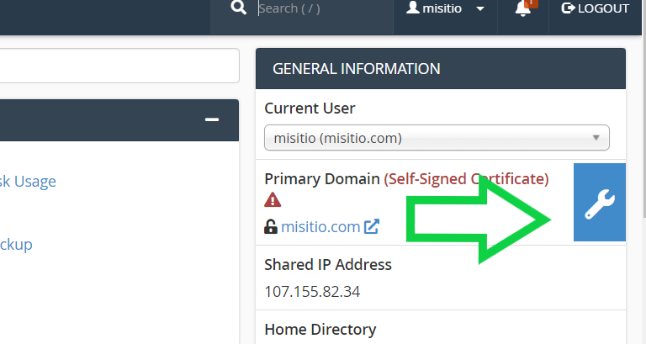Click the open padlock icon by misitio.com
Viewport: 646px width, 344px height.
(x=271, y=227)
